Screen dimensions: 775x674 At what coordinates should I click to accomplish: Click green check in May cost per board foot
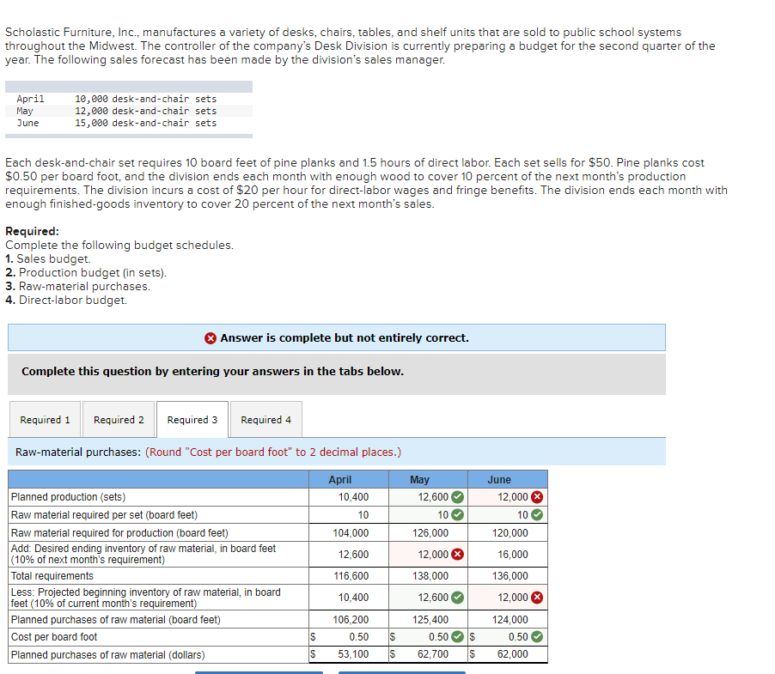coord(458,637)
